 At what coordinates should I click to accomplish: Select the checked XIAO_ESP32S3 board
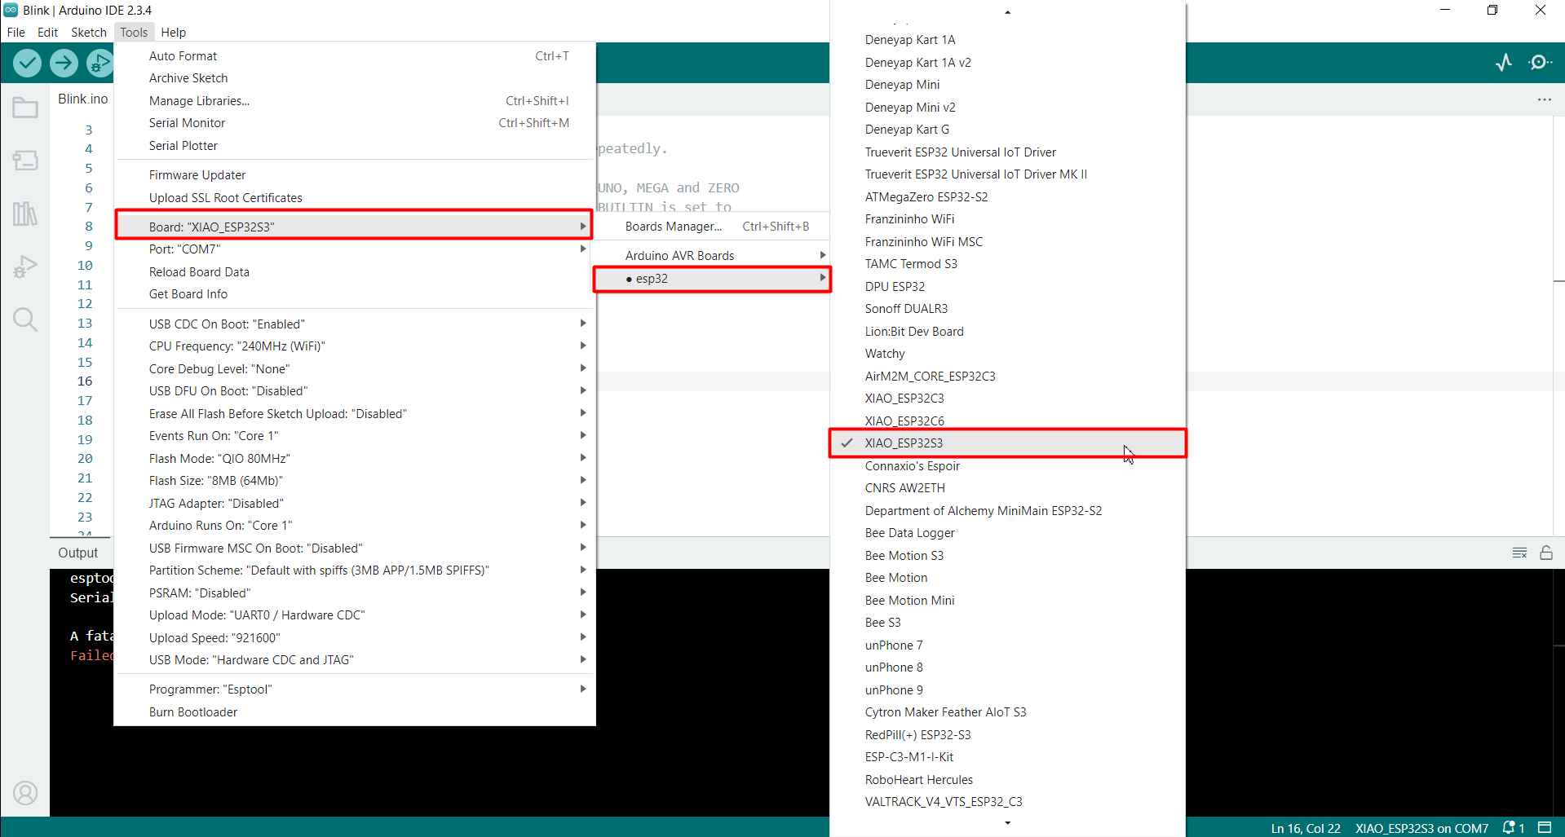coord(1007,443)
